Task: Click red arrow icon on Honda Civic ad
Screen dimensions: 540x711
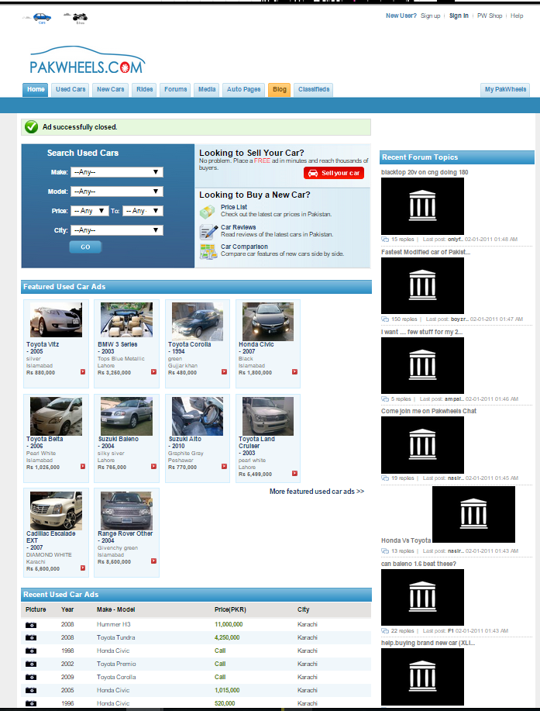Action: pos(294,372)
